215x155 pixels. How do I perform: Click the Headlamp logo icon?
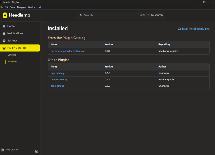click(x=5, y=15)
